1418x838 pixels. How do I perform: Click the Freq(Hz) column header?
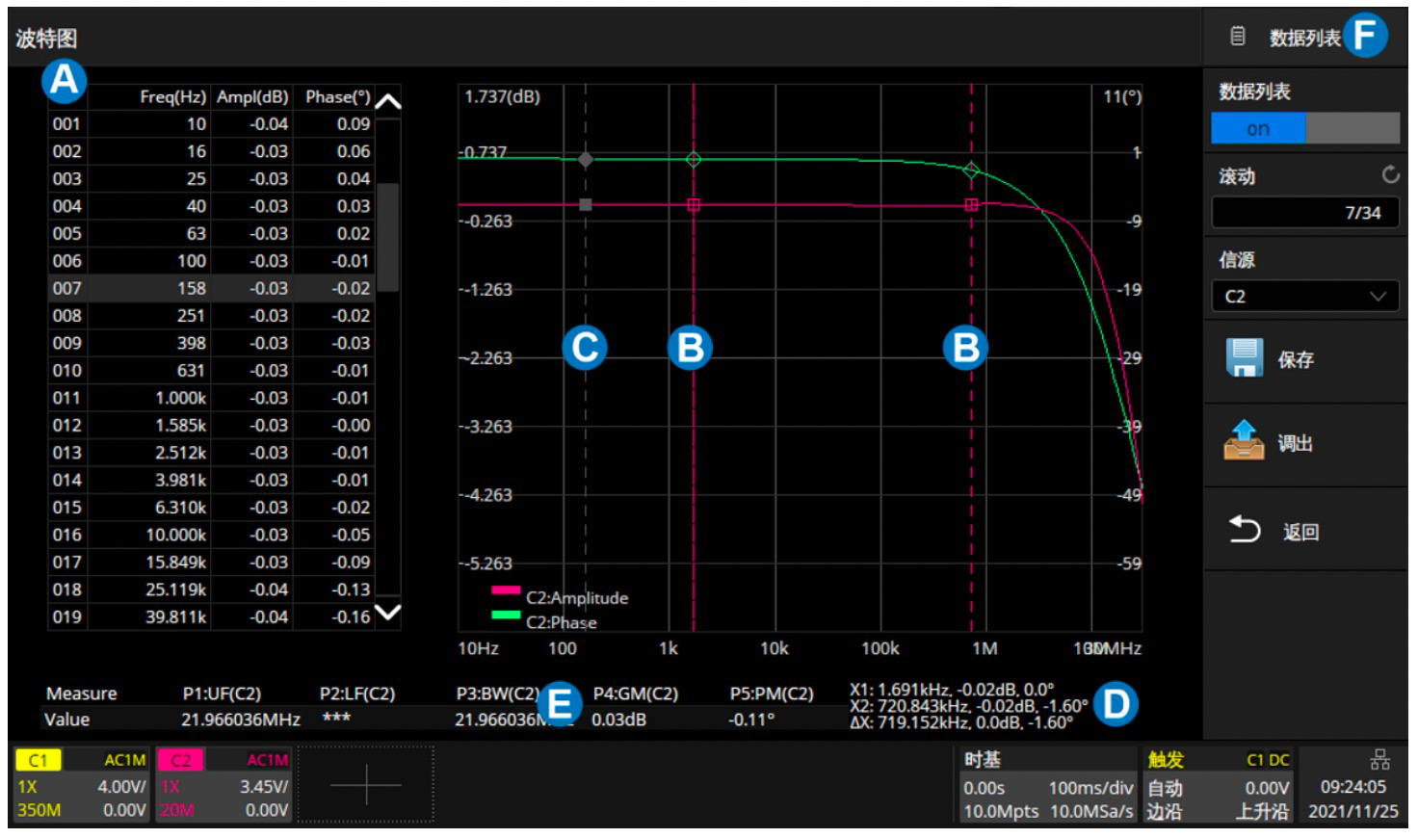172,96
